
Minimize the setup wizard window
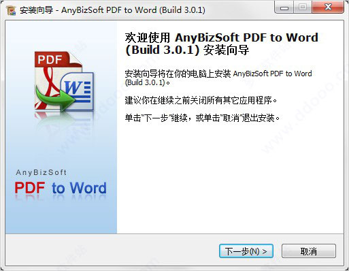(284, 7)
